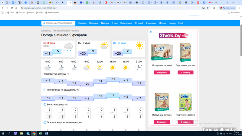Expand the Ещё dropdown menu
242x136 pixels.
(x=181, y=23)
